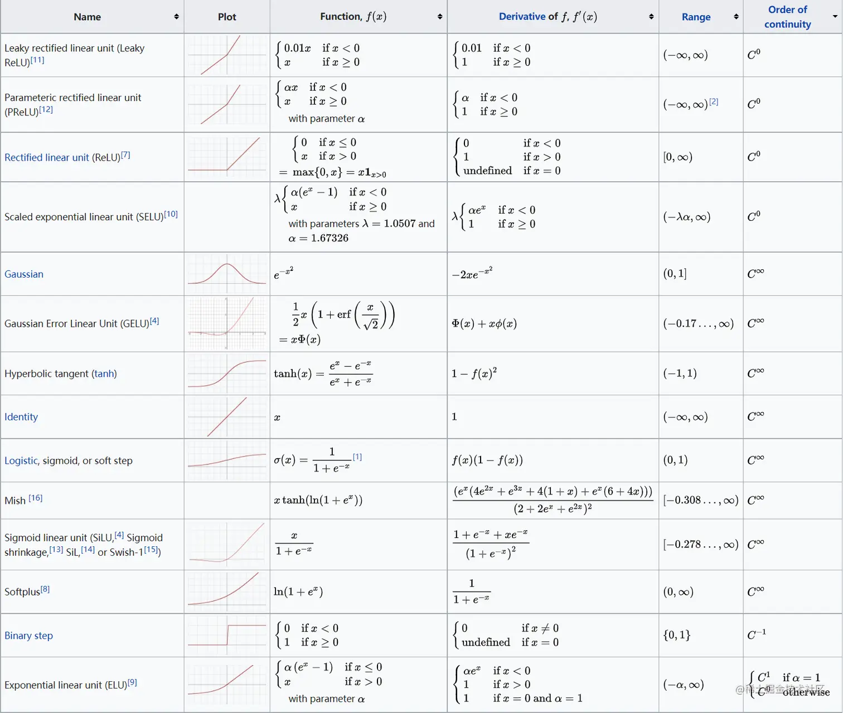Select derivative '1' in Identity row
Viewport: 843px width, 713px height.
(454, 417)
